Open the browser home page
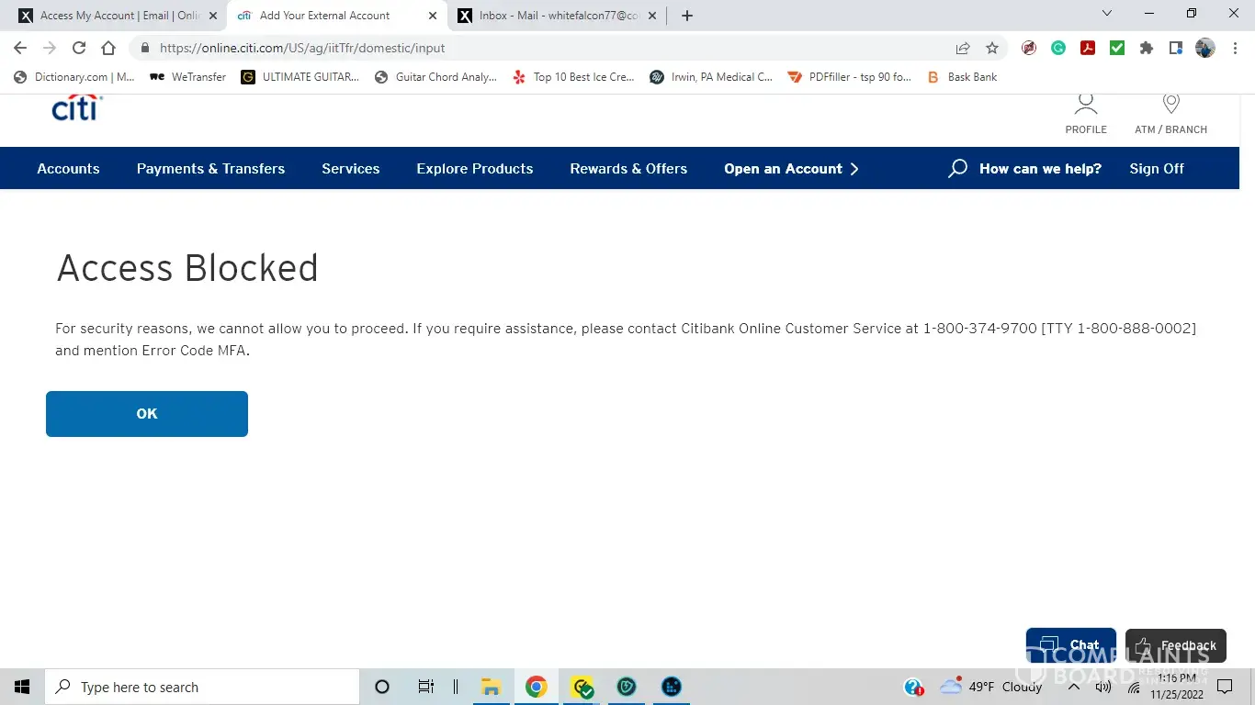Viewport: 1255px width, 705px height. click(108, 48)
